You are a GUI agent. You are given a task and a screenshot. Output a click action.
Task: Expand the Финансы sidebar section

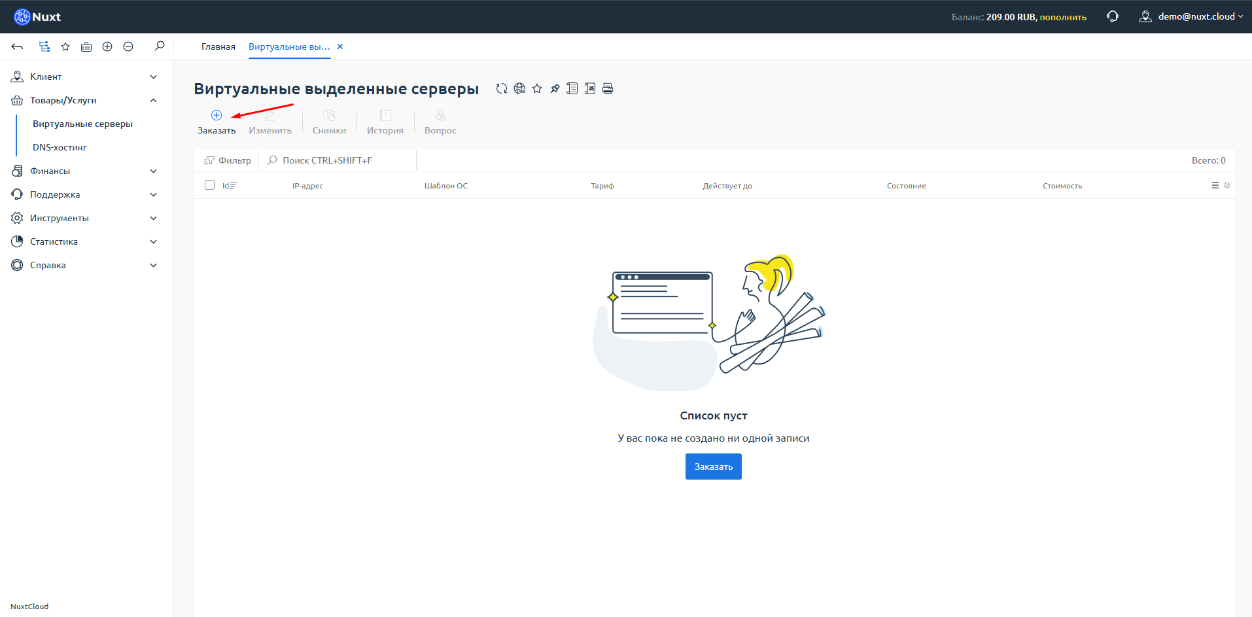pos(84,171)
